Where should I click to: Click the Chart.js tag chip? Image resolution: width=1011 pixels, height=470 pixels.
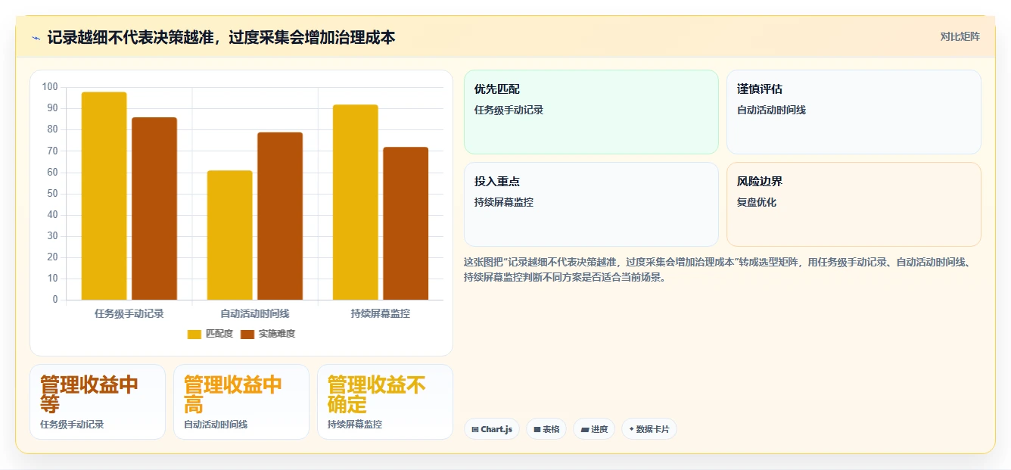492,429
